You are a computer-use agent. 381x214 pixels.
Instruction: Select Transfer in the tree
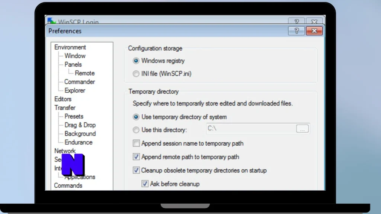pyautogui.click(x=65, y=108)
